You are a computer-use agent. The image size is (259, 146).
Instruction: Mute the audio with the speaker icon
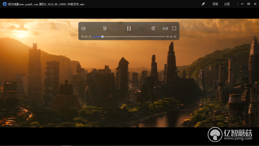pos(84,28)
